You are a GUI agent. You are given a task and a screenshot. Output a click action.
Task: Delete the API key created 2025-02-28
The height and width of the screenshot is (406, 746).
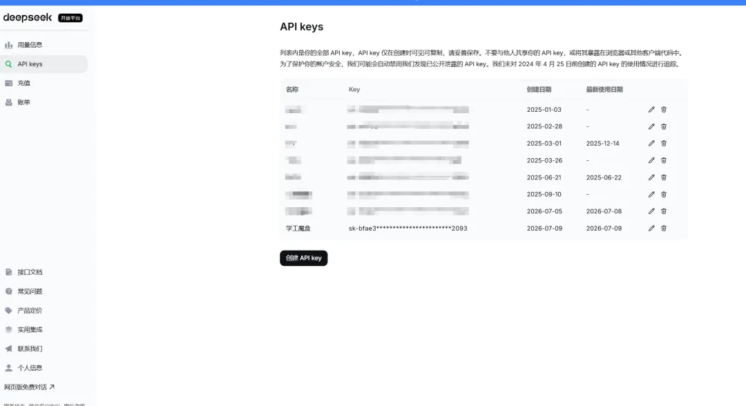(664, 126)
